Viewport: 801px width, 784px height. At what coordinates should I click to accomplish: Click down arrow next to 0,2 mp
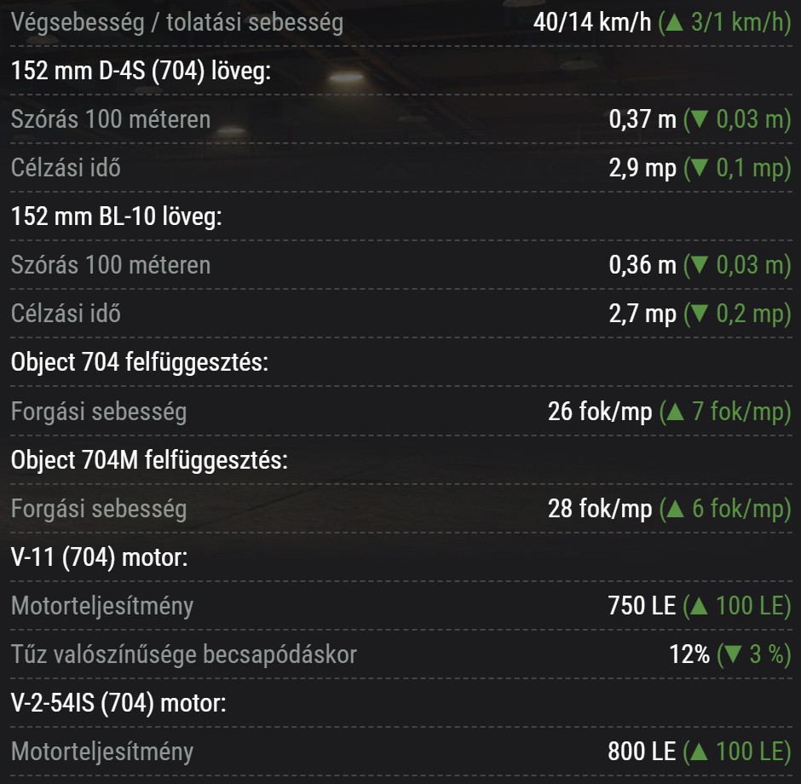pyautogui.click(x=700, y=314)
